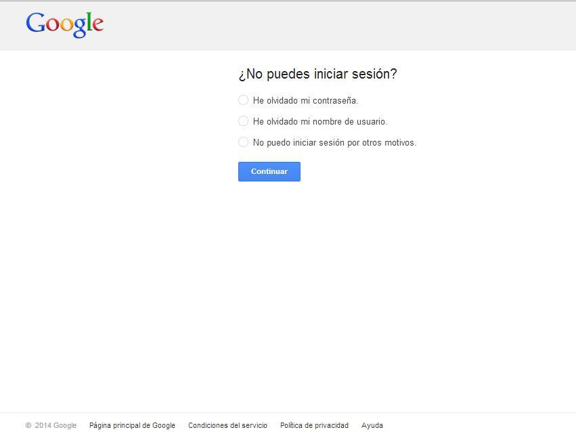Open the 'Página principal de Google' footer link
This screenshot has width=576, height=432.
(132, 425)
